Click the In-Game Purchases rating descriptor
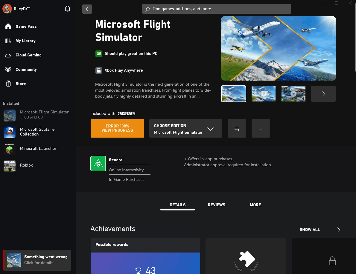Screen dimensions: 356x274 (x=127, y=180)
